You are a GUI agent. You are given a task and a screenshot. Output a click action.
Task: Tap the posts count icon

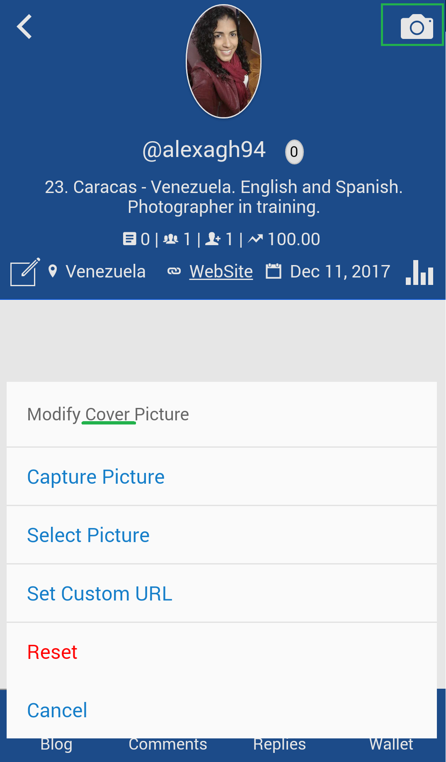[129, 239]
